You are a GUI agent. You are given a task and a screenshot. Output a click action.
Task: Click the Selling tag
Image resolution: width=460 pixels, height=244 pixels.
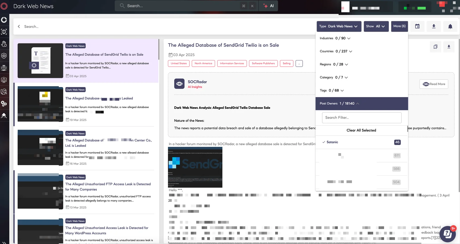tap(287, 63)
